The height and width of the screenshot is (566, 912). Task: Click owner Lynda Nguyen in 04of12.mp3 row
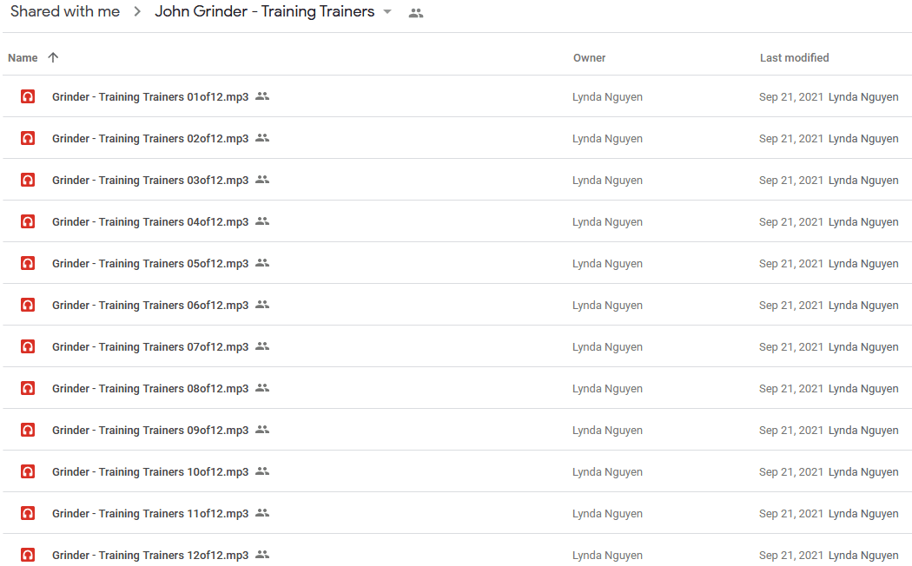pyautogui.click(x=607, y=222)
